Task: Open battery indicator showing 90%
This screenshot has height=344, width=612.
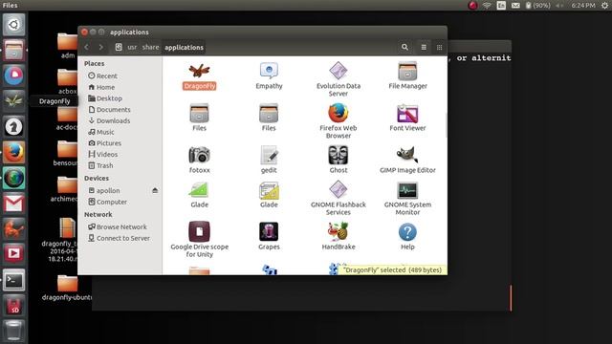Action: (x=537, y=5)
